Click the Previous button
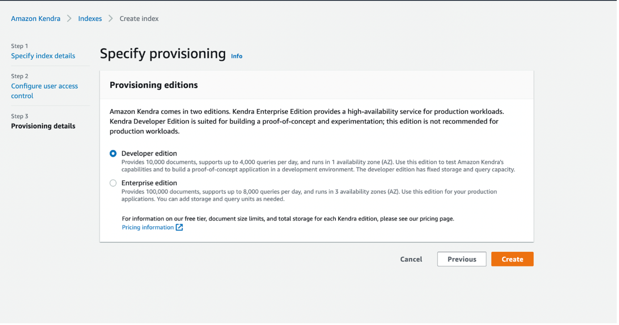The height and width of the screenshot is (325, 619). click(462, 260)
